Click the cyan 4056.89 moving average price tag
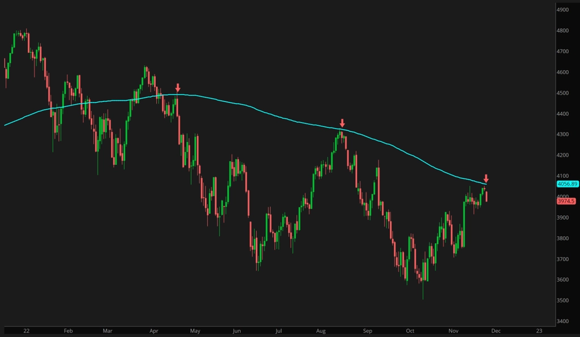The height and width of the screenshot is (337, 580). (x=568, y=184)
